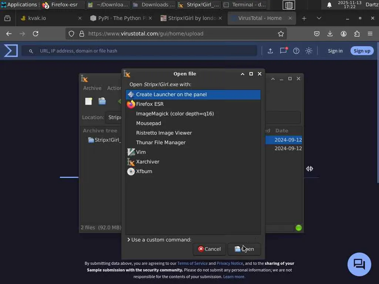Toggle the VirusTotal light/dark theme icon
This screenshot has width=379, height=284.
tap(309, 51)
